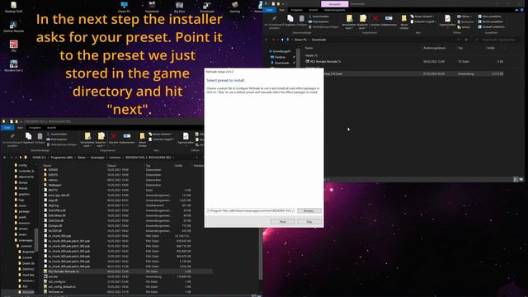Click the search box in Downloads window
528x297 pixels.
pos(498,40)
